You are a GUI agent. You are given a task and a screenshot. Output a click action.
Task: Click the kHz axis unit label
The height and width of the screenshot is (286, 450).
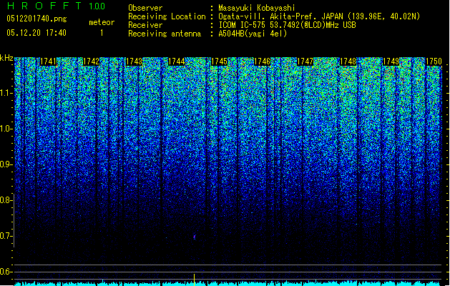(x=6, y=58)
